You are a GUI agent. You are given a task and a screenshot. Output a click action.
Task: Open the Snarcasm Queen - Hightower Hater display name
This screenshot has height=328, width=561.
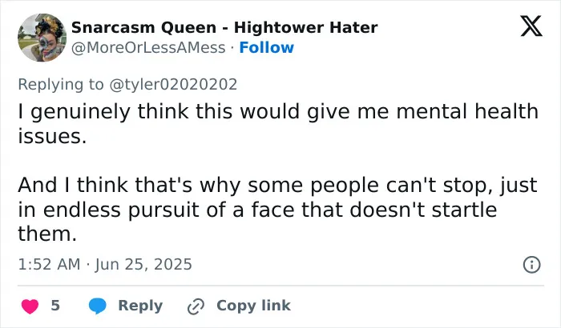tap(224, 27)
